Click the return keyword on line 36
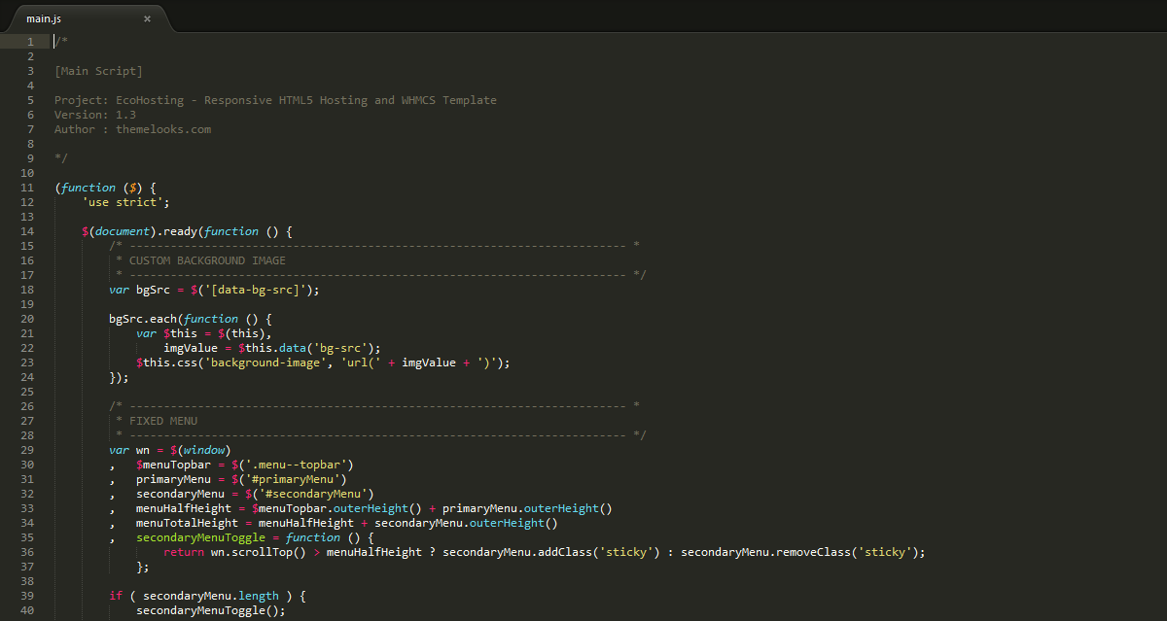The width and height of the screenshot is (1167, 621). click(x=183, y=552)
